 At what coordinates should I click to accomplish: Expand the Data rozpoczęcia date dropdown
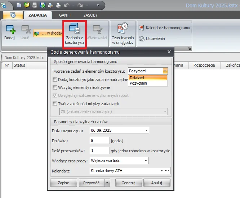coord(146,130)
